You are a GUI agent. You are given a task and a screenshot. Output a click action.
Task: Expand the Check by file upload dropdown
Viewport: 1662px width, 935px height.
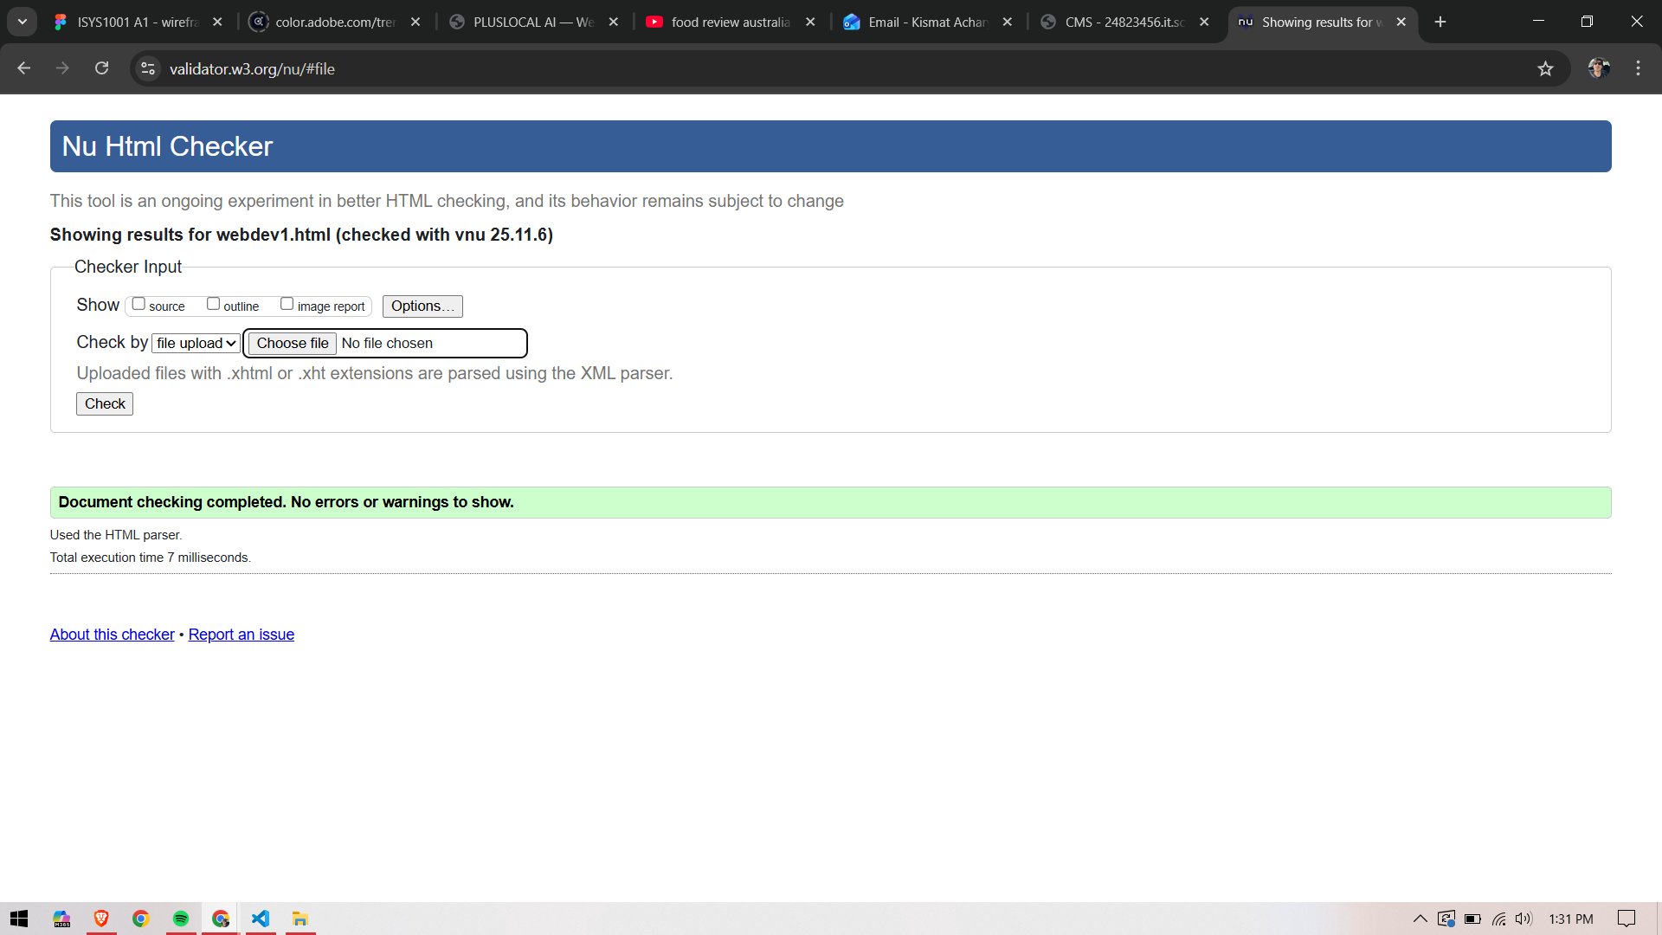click(196, 344)
